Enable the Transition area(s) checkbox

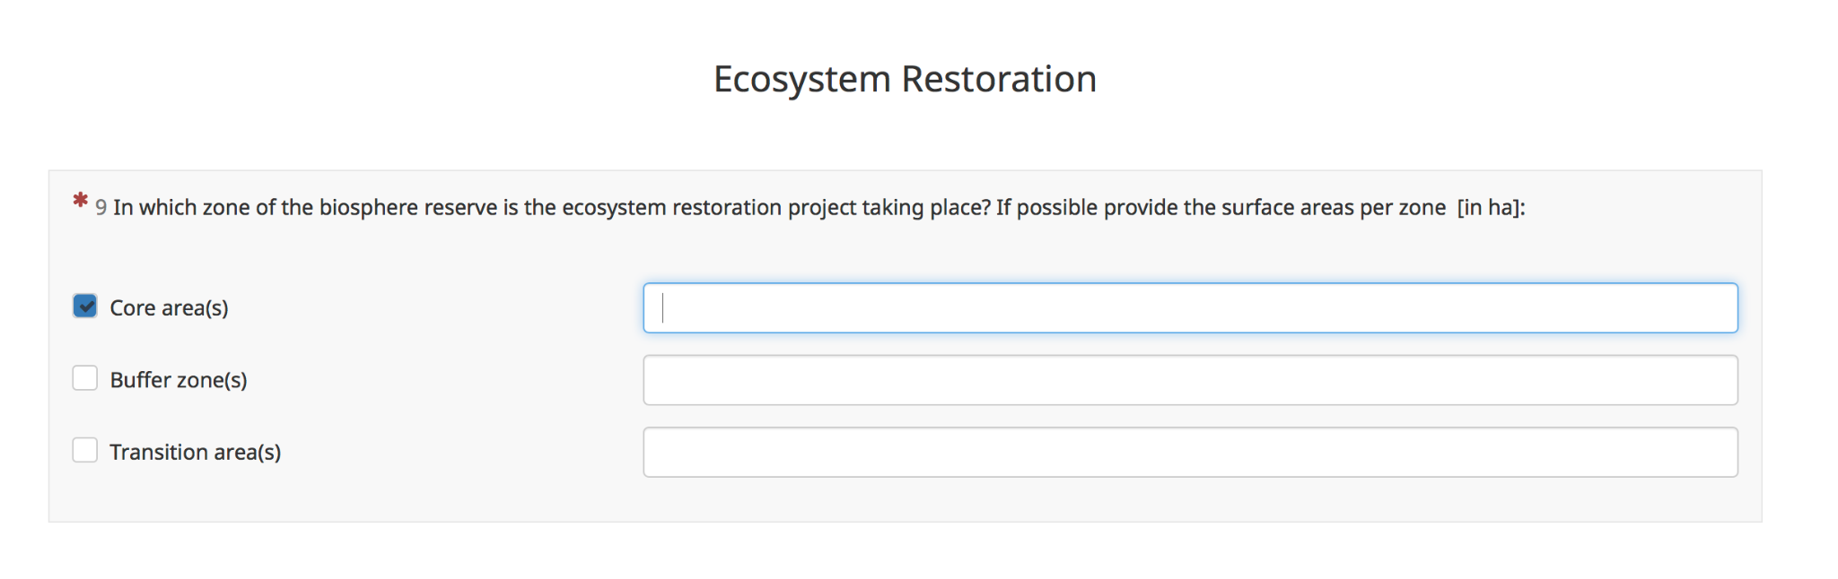tap(85, 450)
